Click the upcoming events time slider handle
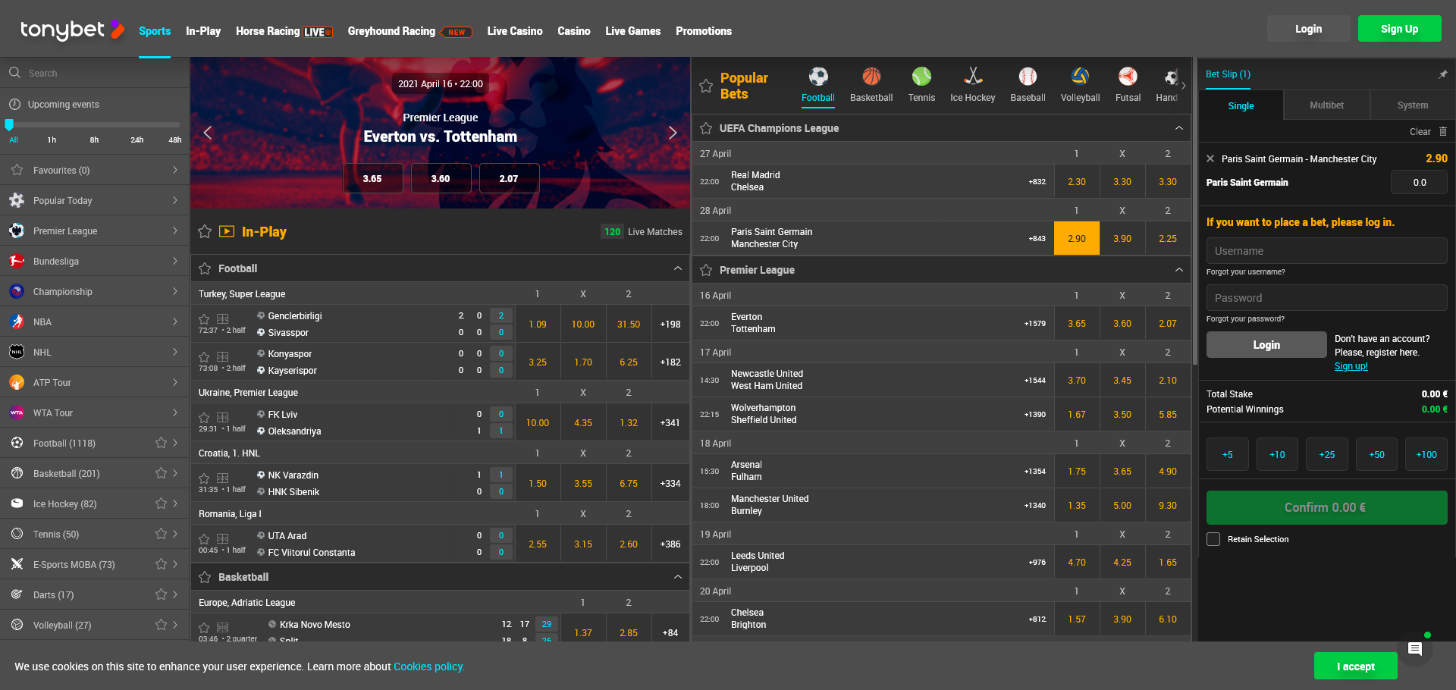This screenshot has height=690, width=1456. click(9, 124)
